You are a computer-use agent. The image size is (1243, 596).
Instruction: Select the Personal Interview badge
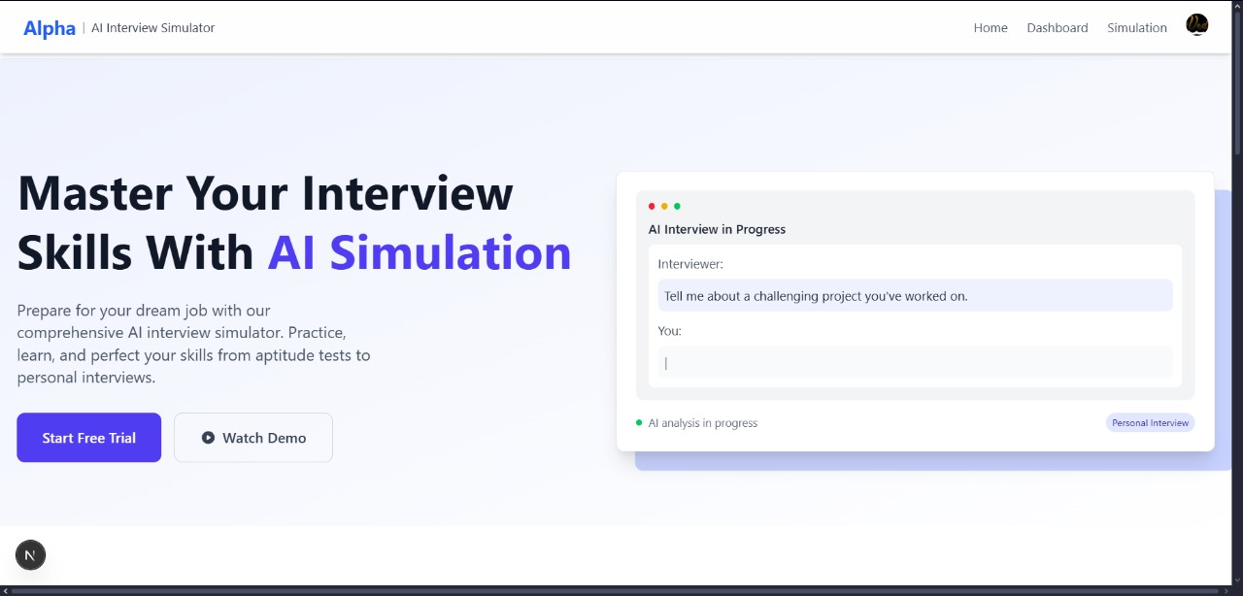pyautogui.click(x=1150, y=423)
